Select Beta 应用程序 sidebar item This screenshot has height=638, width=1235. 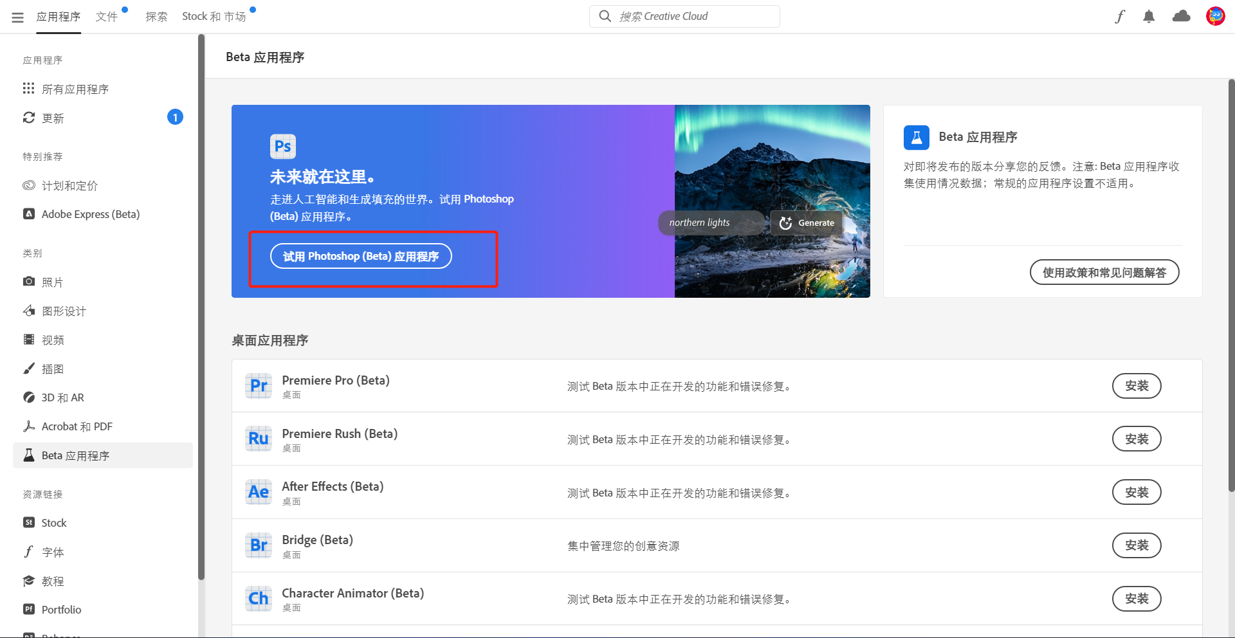tap(103, 455)
